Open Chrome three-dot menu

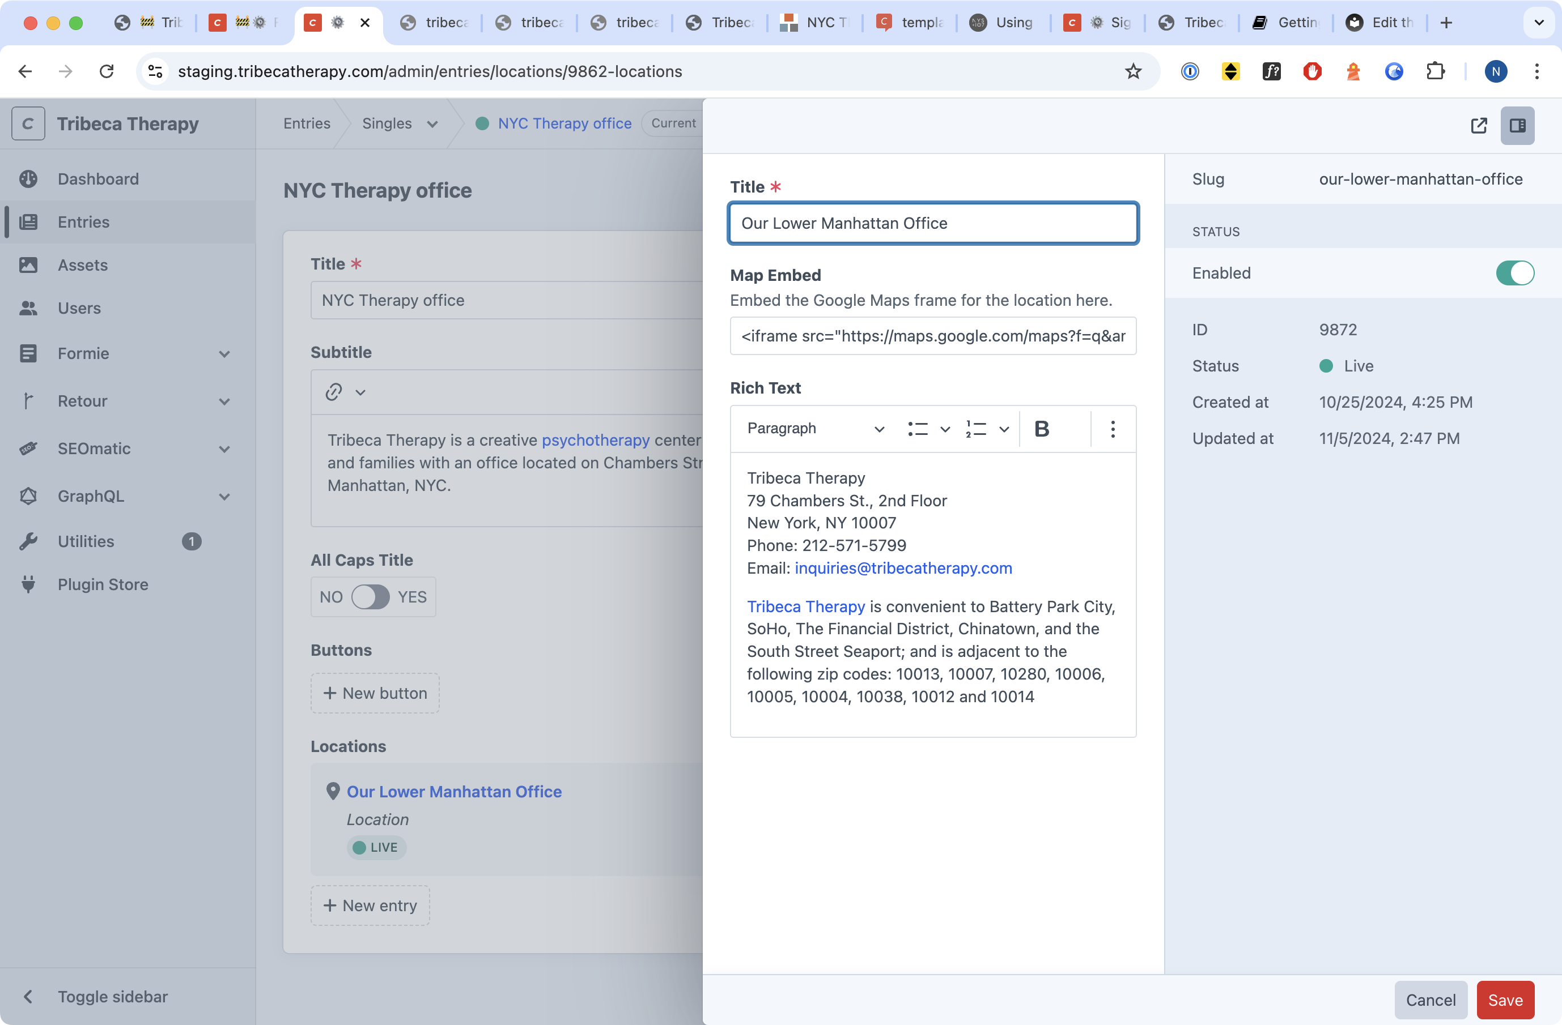[x=1536, y=71]
